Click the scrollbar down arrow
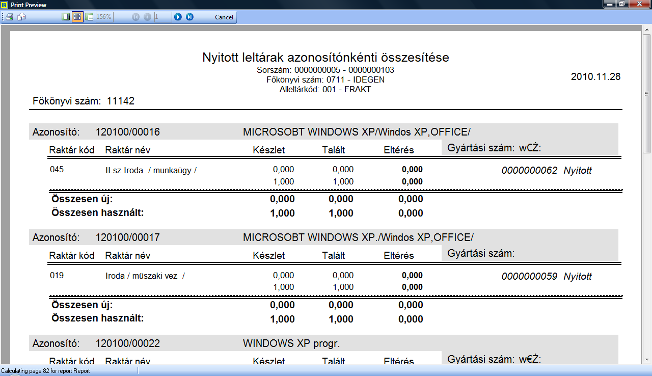 pyautogui.click(x=647, y=360)
